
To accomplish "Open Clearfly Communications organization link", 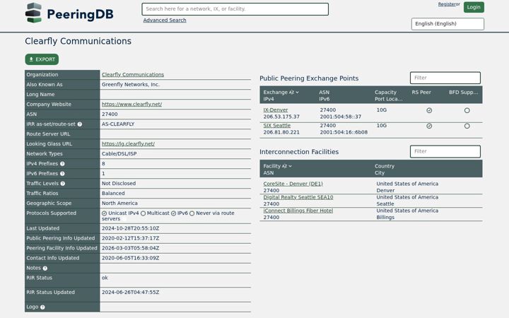I will point(133,75).
